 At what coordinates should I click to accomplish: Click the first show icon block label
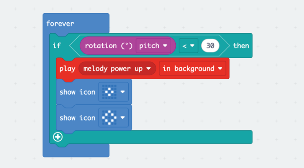click(x=77, y=92)
